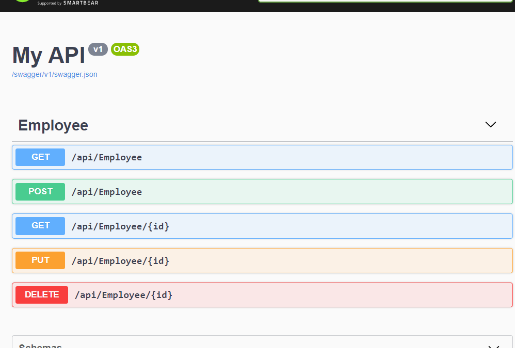515x348 pixels.
Task: Toggle the Schemas section chevron arrow
Action: tap(493, 345)
